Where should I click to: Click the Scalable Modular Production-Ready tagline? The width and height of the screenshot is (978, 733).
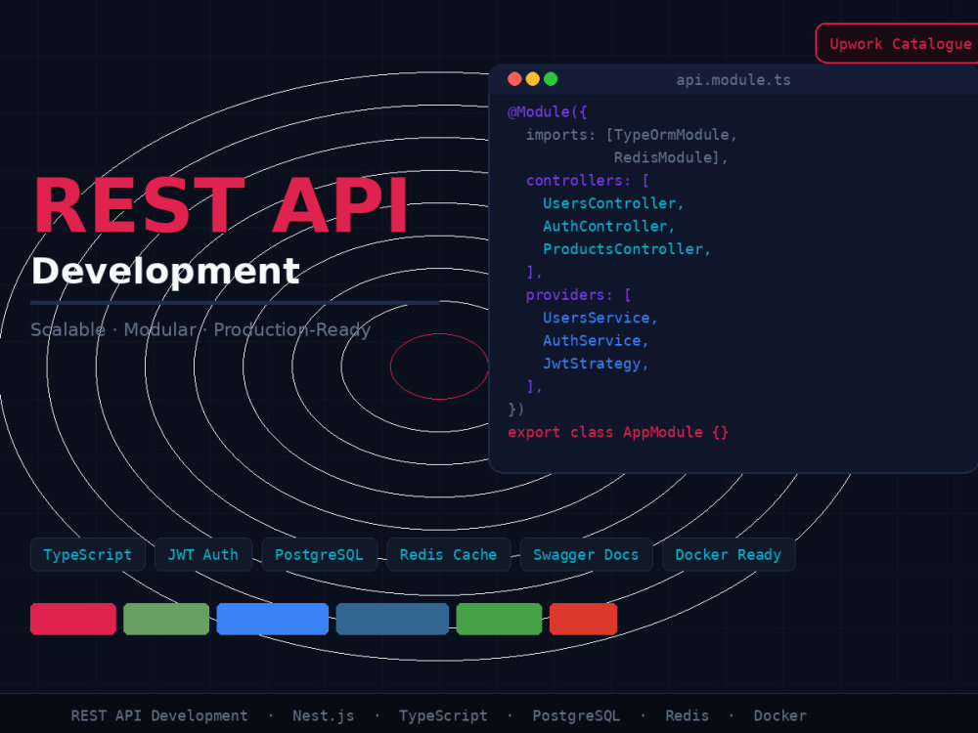[200, 329]
